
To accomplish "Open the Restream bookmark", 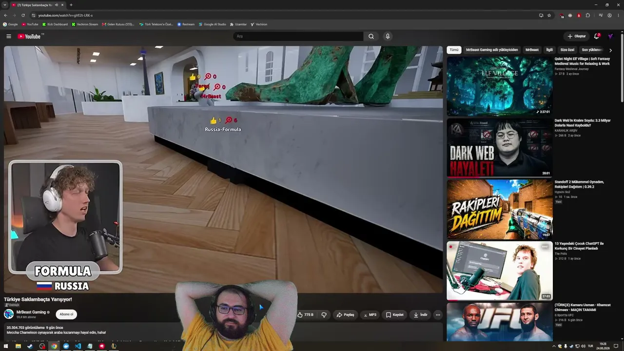I will pyautogui.click(x=186, y=24).
